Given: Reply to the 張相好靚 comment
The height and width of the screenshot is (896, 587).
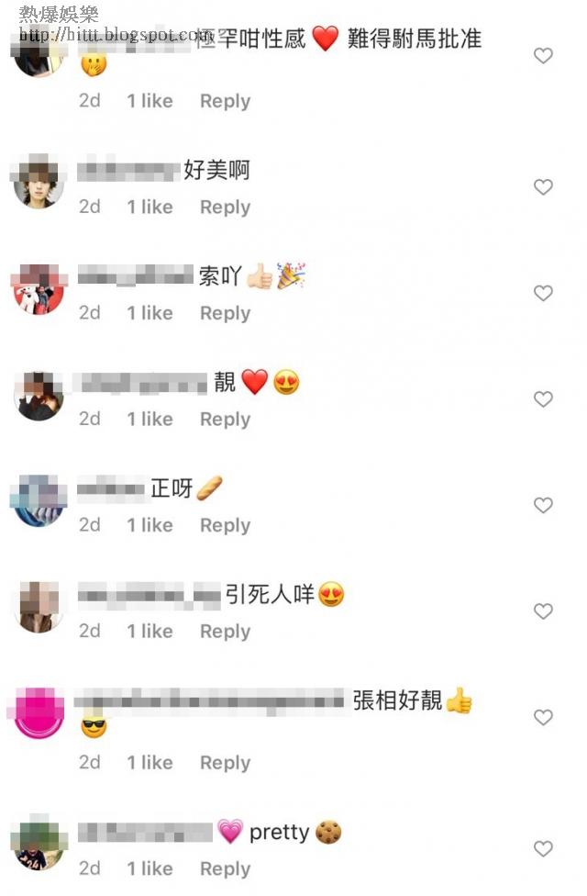Looking at the screenshot, I should pos(225,763).
